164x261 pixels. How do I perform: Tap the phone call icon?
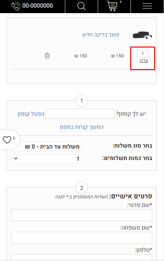pyautogui.click(x=16, y=6)
